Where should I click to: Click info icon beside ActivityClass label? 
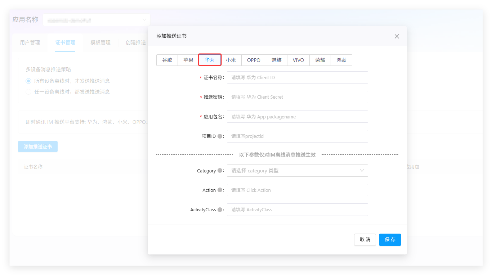click(220, 209)
